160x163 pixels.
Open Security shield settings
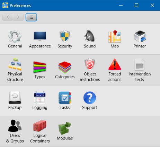click(x=65, y=36)
